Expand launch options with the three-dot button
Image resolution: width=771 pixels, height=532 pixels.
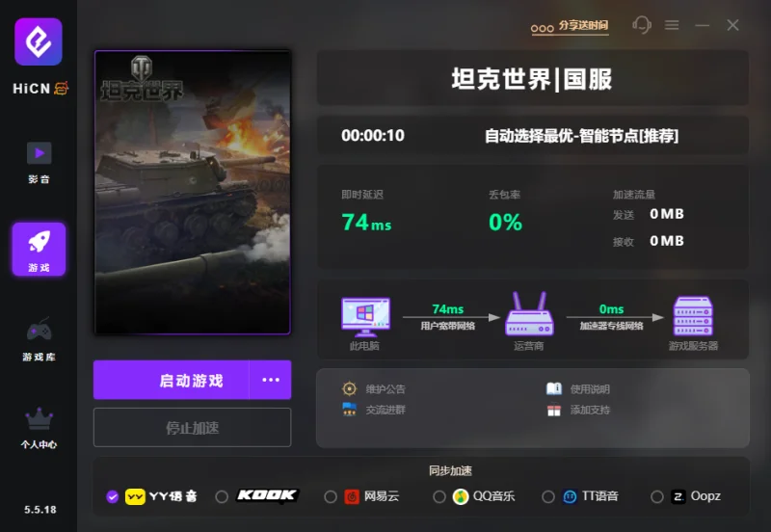(x=271, y=380)
